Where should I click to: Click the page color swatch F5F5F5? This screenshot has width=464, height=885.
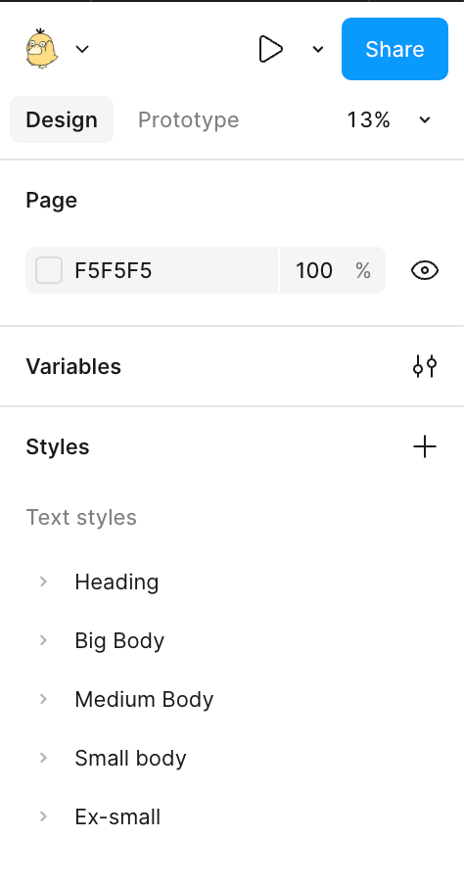[x=49, y=270]
